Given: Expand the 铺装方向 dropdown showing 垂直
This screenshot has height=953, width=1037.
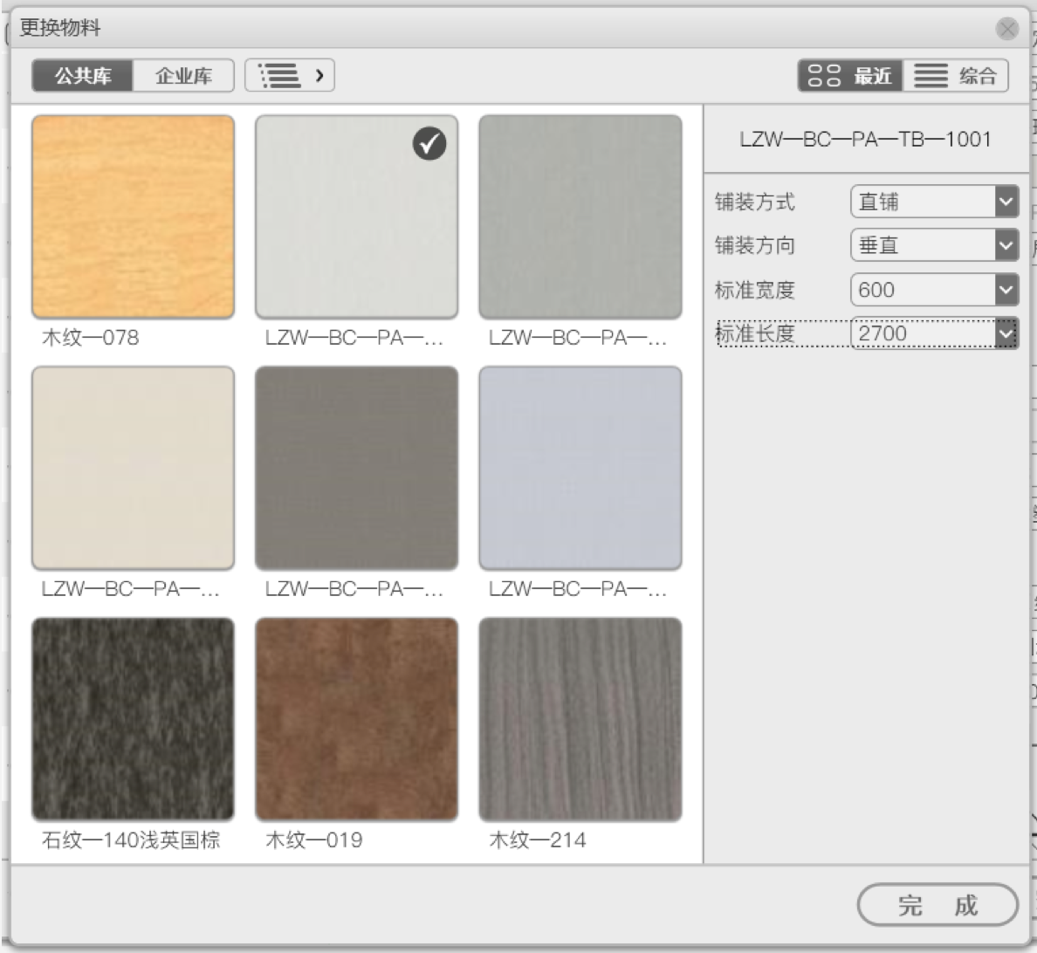Looking at the screenshot, I should [x=934, y=245].
